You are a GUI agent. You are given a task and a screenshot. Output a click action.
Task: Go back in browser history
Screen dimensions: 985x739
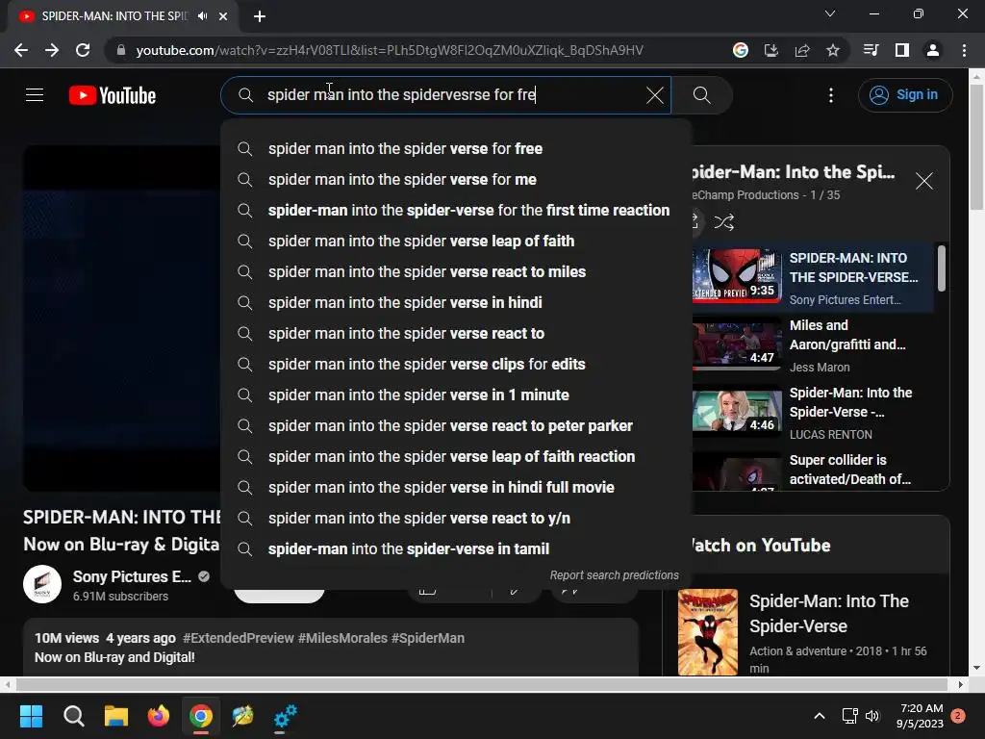pos(21,50)
